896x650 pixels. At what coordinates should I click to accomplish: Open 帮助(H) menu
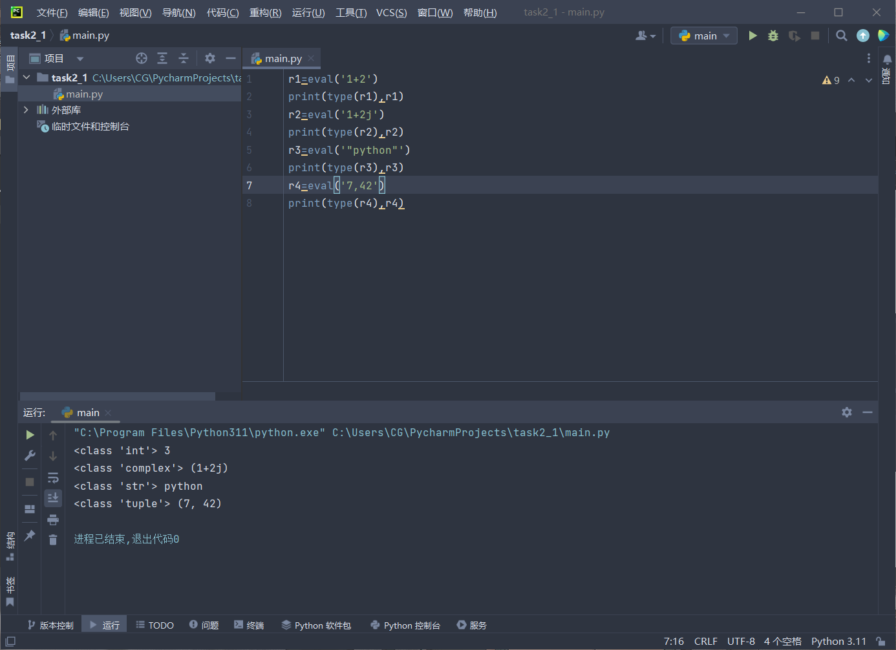pos(480,12)
